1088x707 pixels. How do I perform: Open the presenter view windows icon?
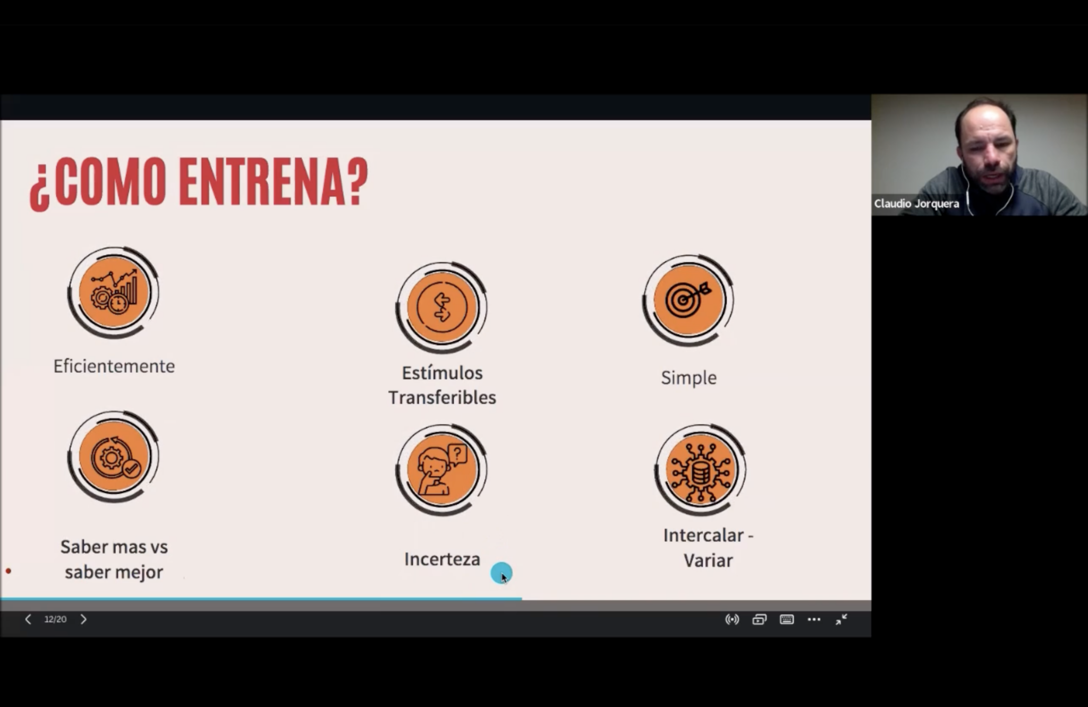[x=759, y=619]
